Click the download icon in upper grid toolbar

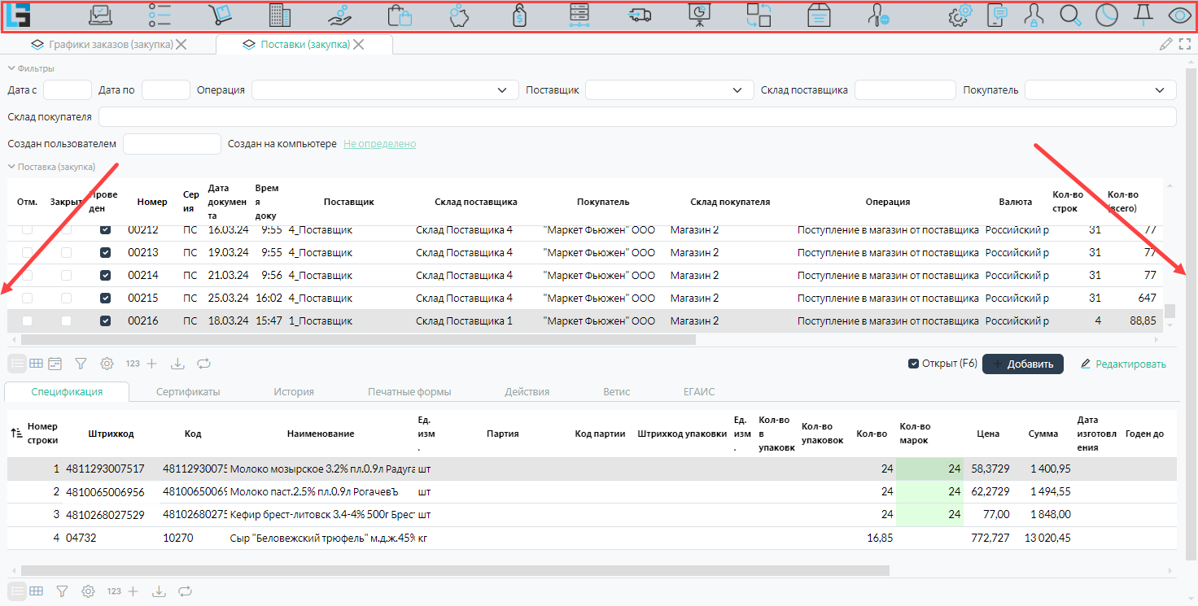click(x=178, y=364)
